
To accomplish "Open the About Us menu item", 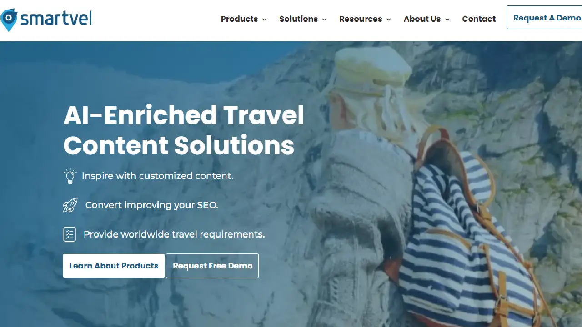I will (x=422, y=19).
